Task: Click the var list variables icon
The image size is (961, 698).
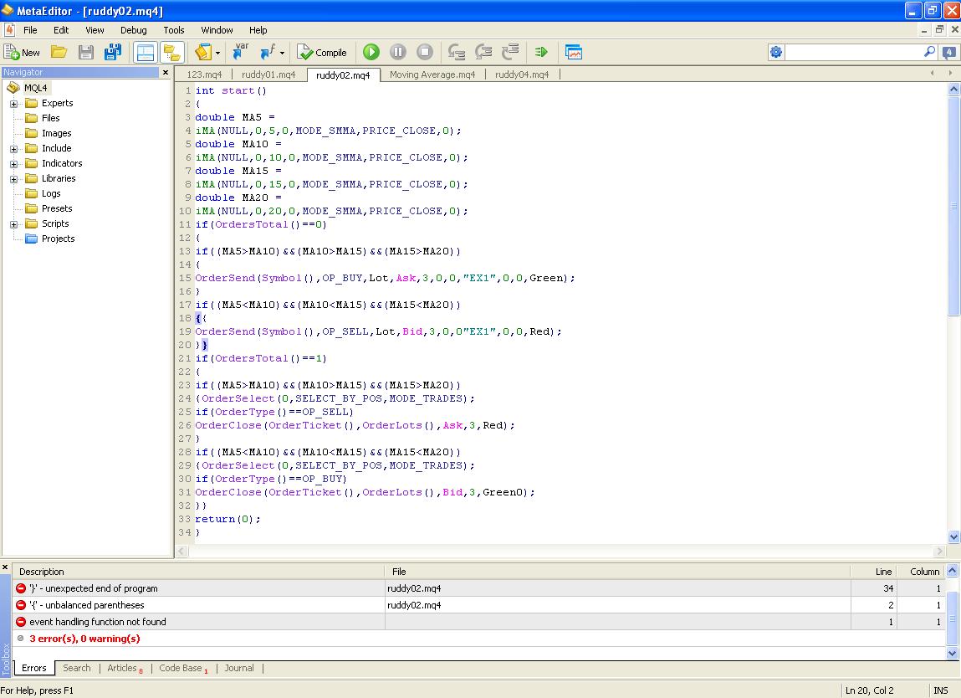Action: pyautogui.click(x=240, y=52)
